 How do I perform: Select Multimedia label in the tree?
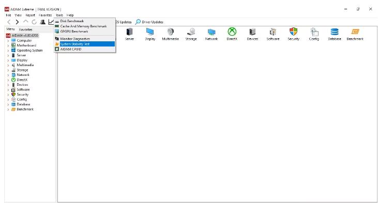25,65
